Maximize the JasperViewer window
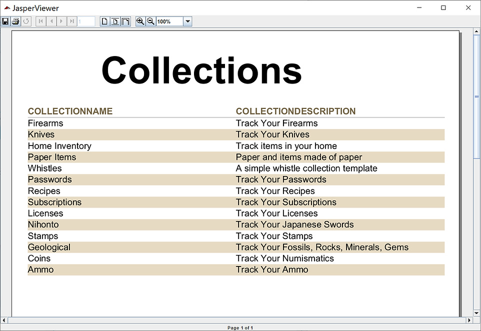This screenshot has width=481, height=331. point(443,7)
